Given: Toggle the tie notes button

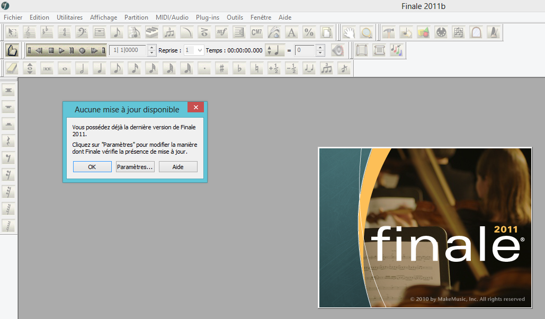Looking at the screenshot, I should point(309,68).
